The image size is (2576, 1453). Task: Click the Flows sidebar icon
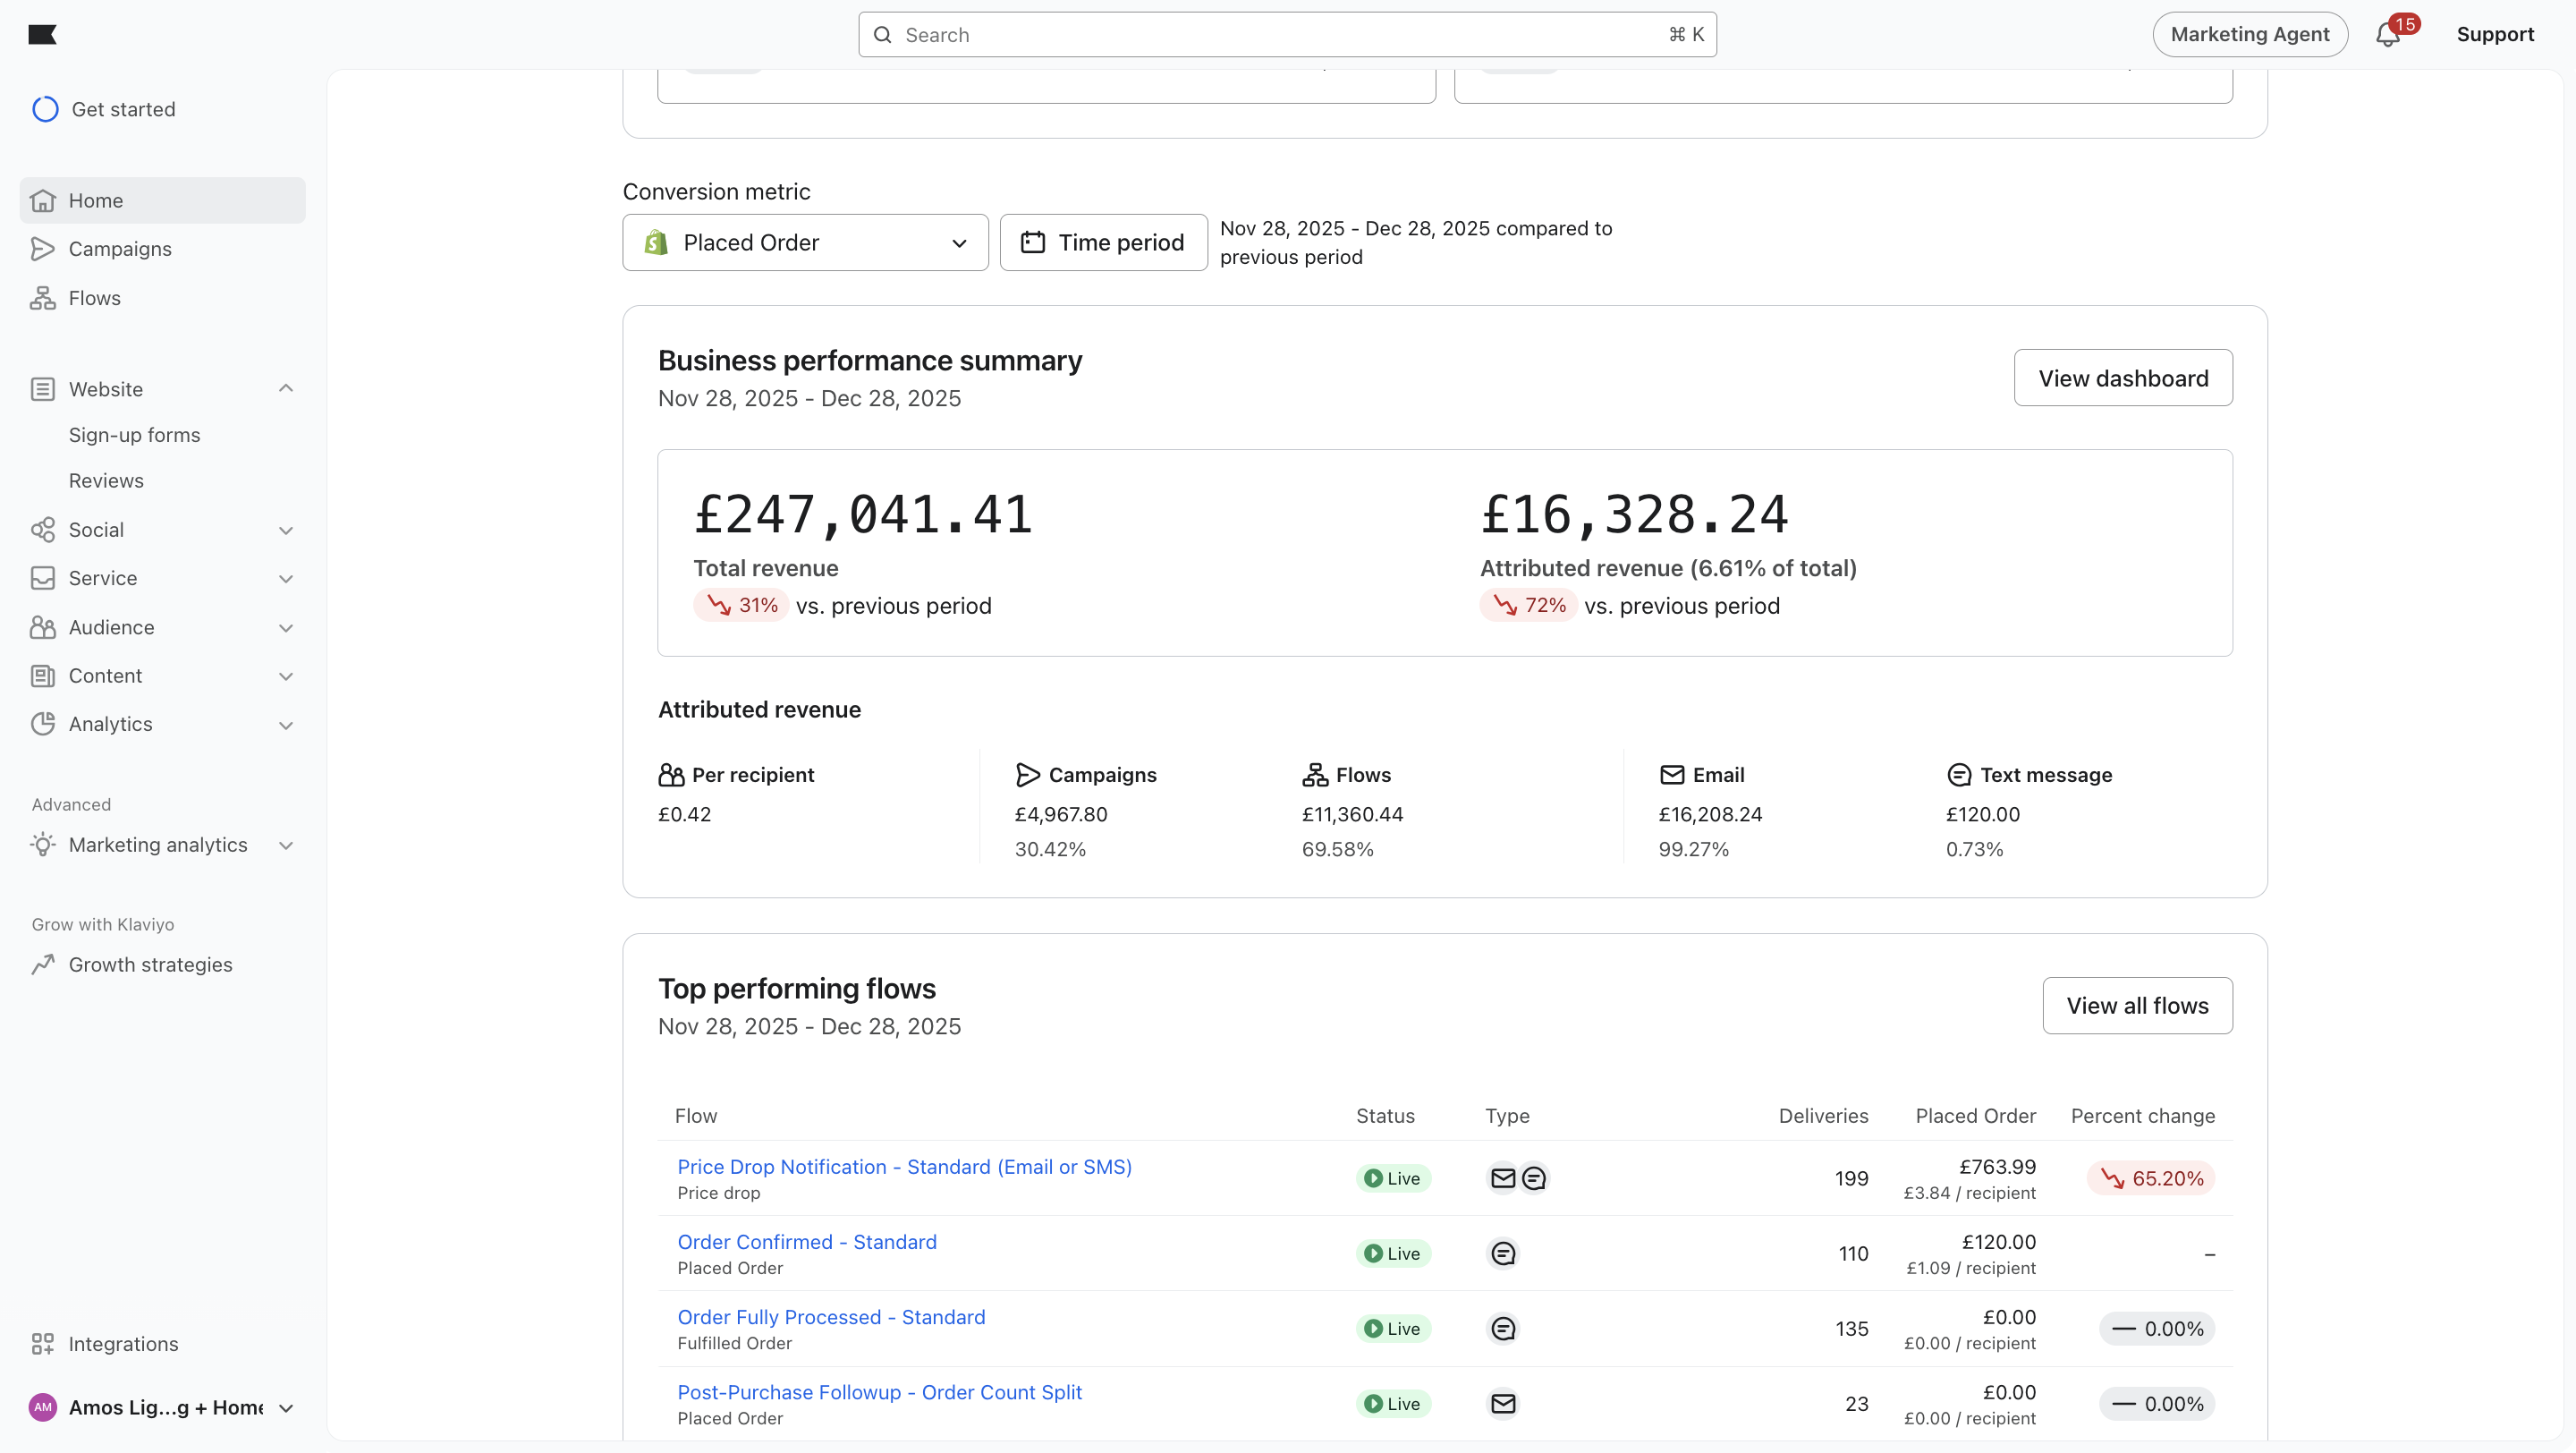click(x=42, y=298)
